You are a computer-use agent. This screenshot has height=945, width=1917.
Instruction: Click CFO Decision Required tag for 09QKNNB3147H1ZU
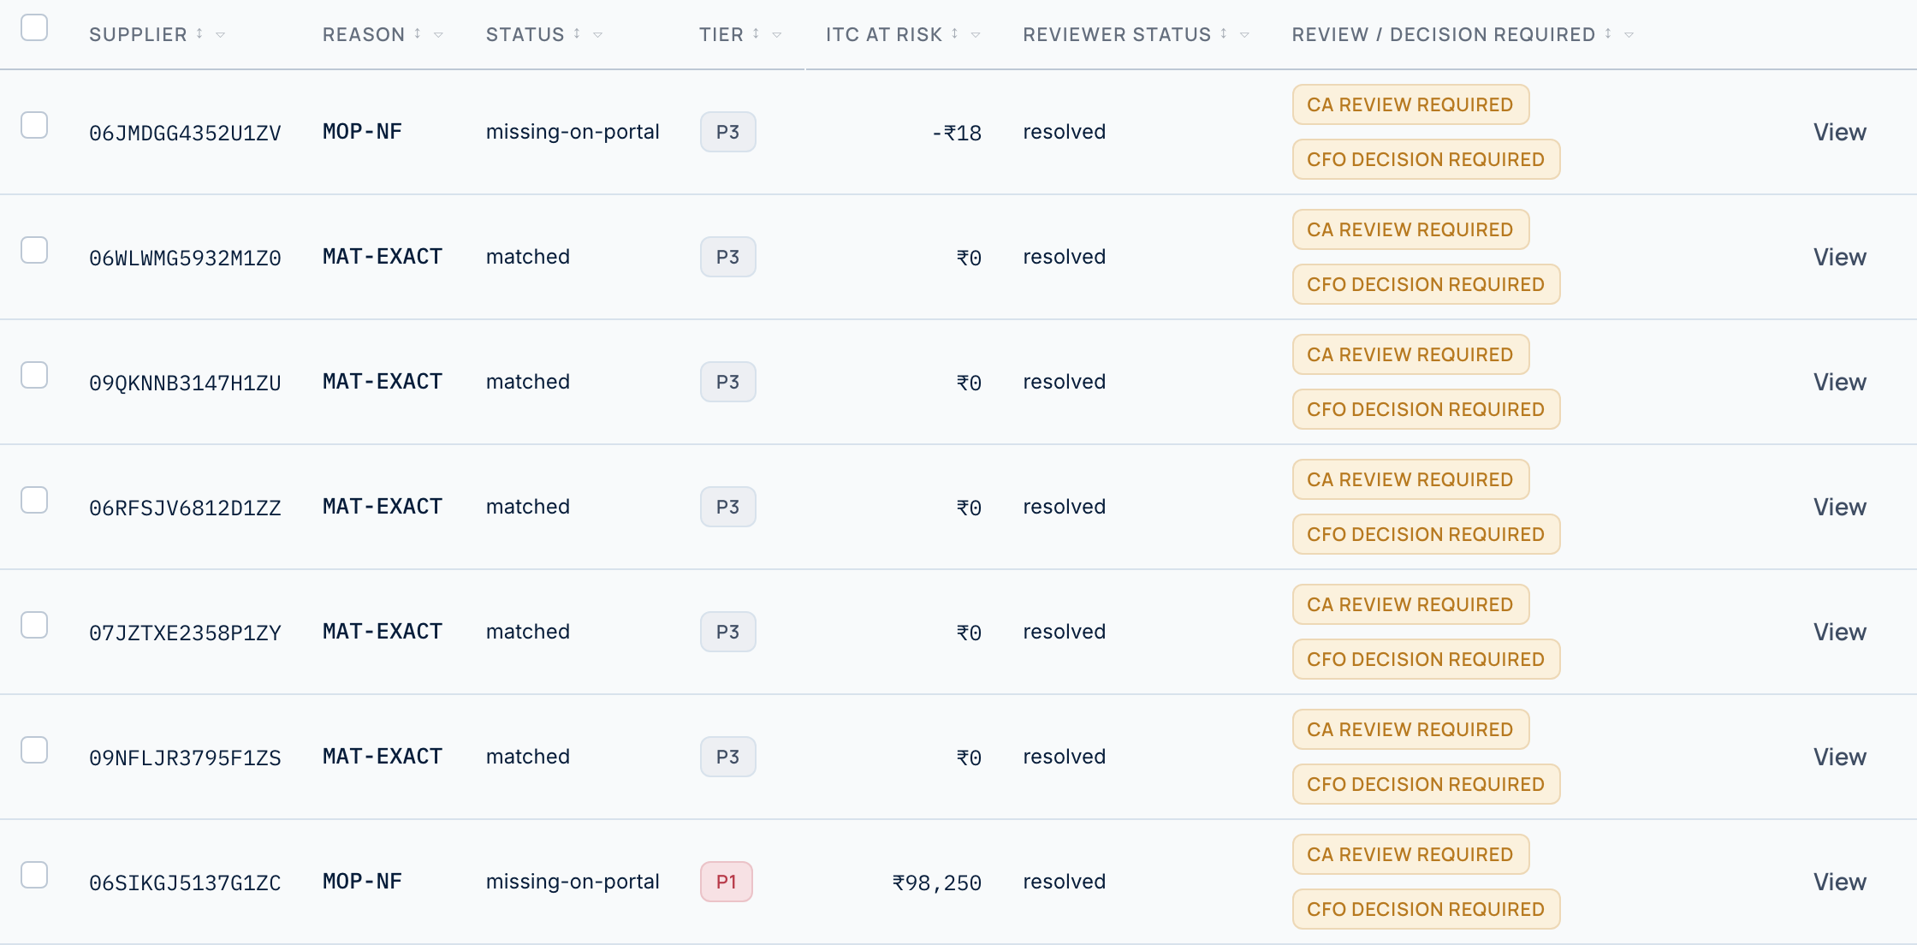point(1426,409)
